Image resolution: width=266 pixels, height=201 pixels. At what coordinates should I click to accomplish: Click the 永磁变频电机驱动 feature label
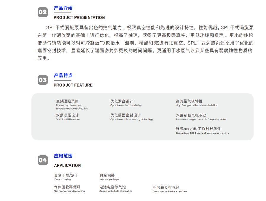pyautogui.click(x=191, y=115)
